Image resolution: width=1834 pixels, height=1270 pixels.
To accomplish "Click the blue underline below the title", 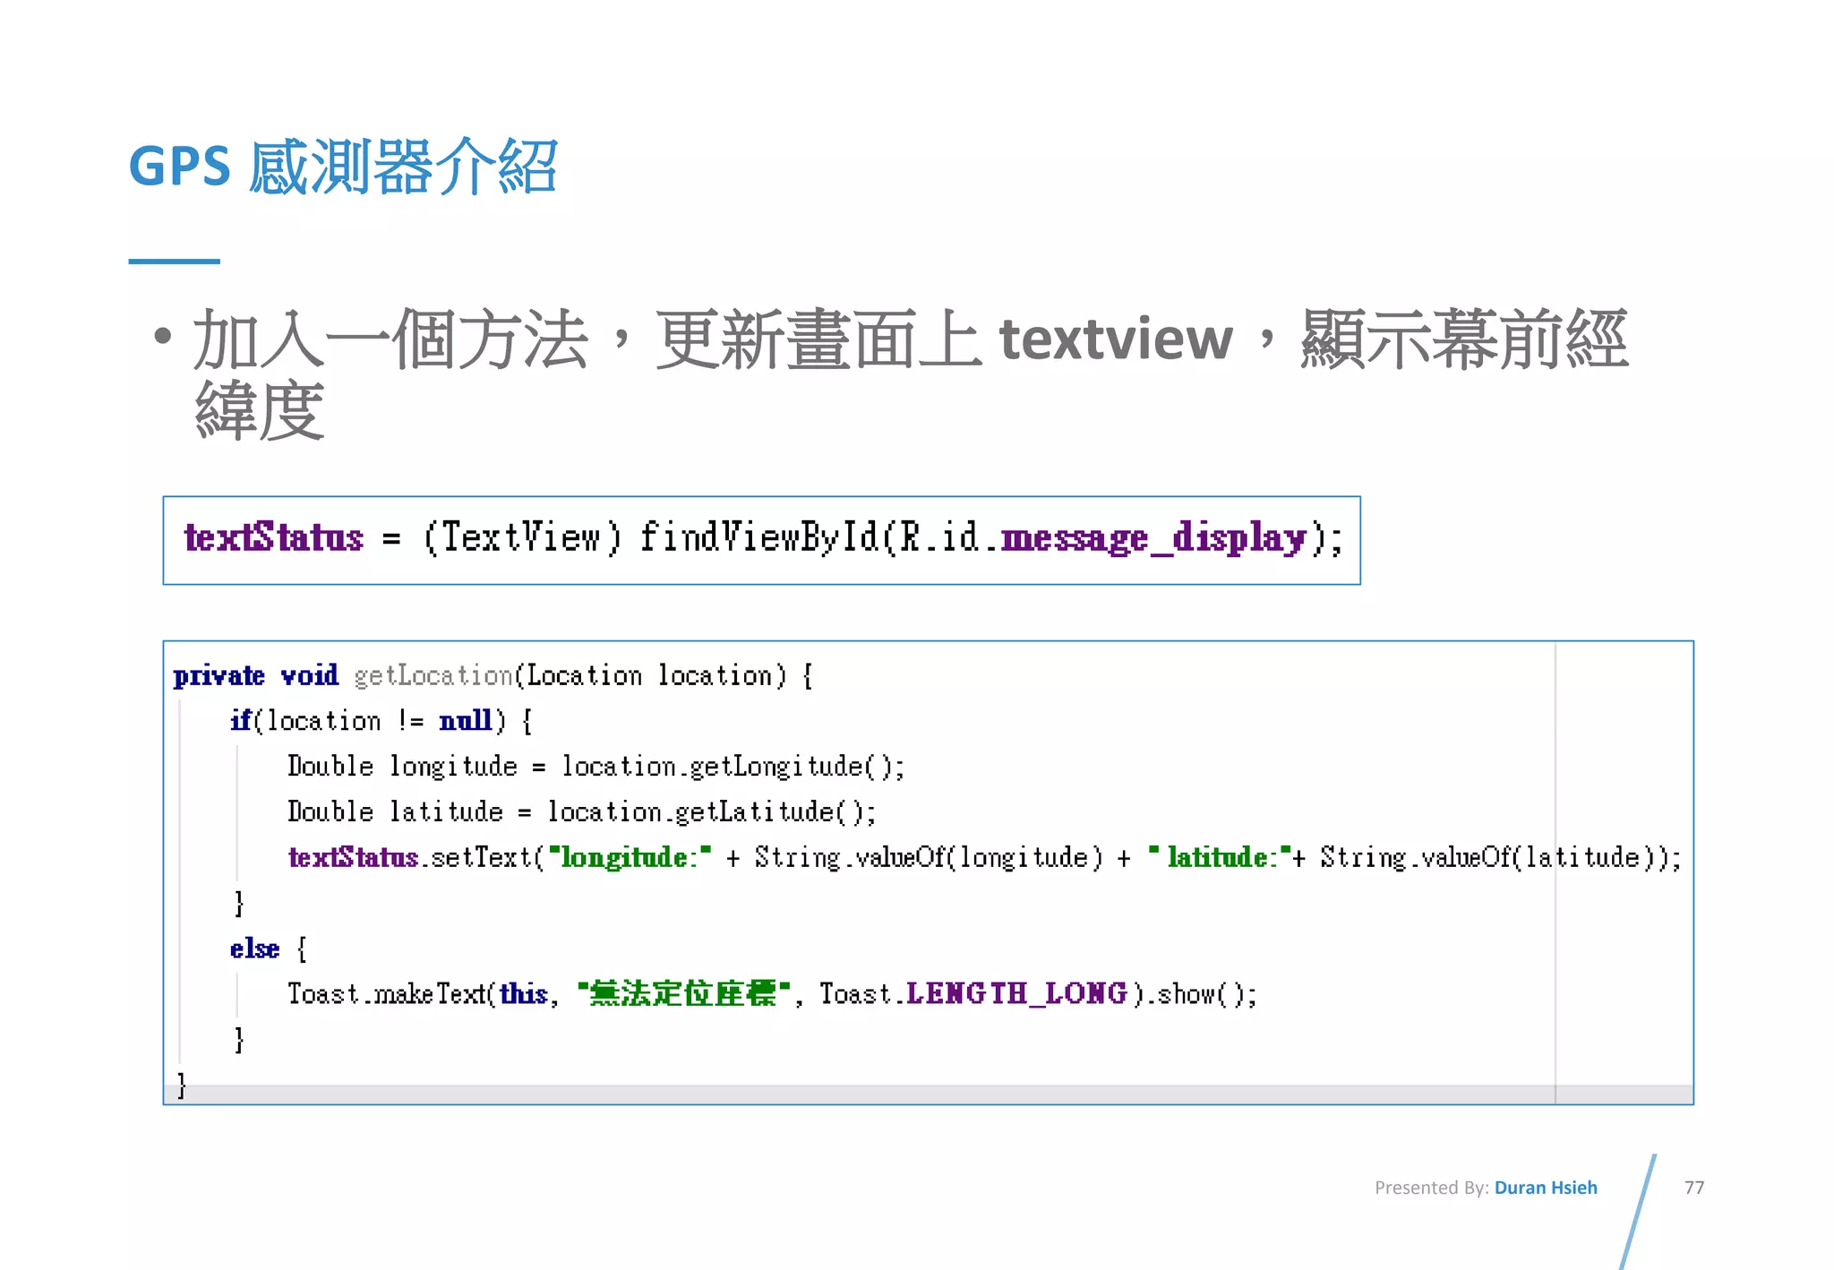I will coord(174,262).
